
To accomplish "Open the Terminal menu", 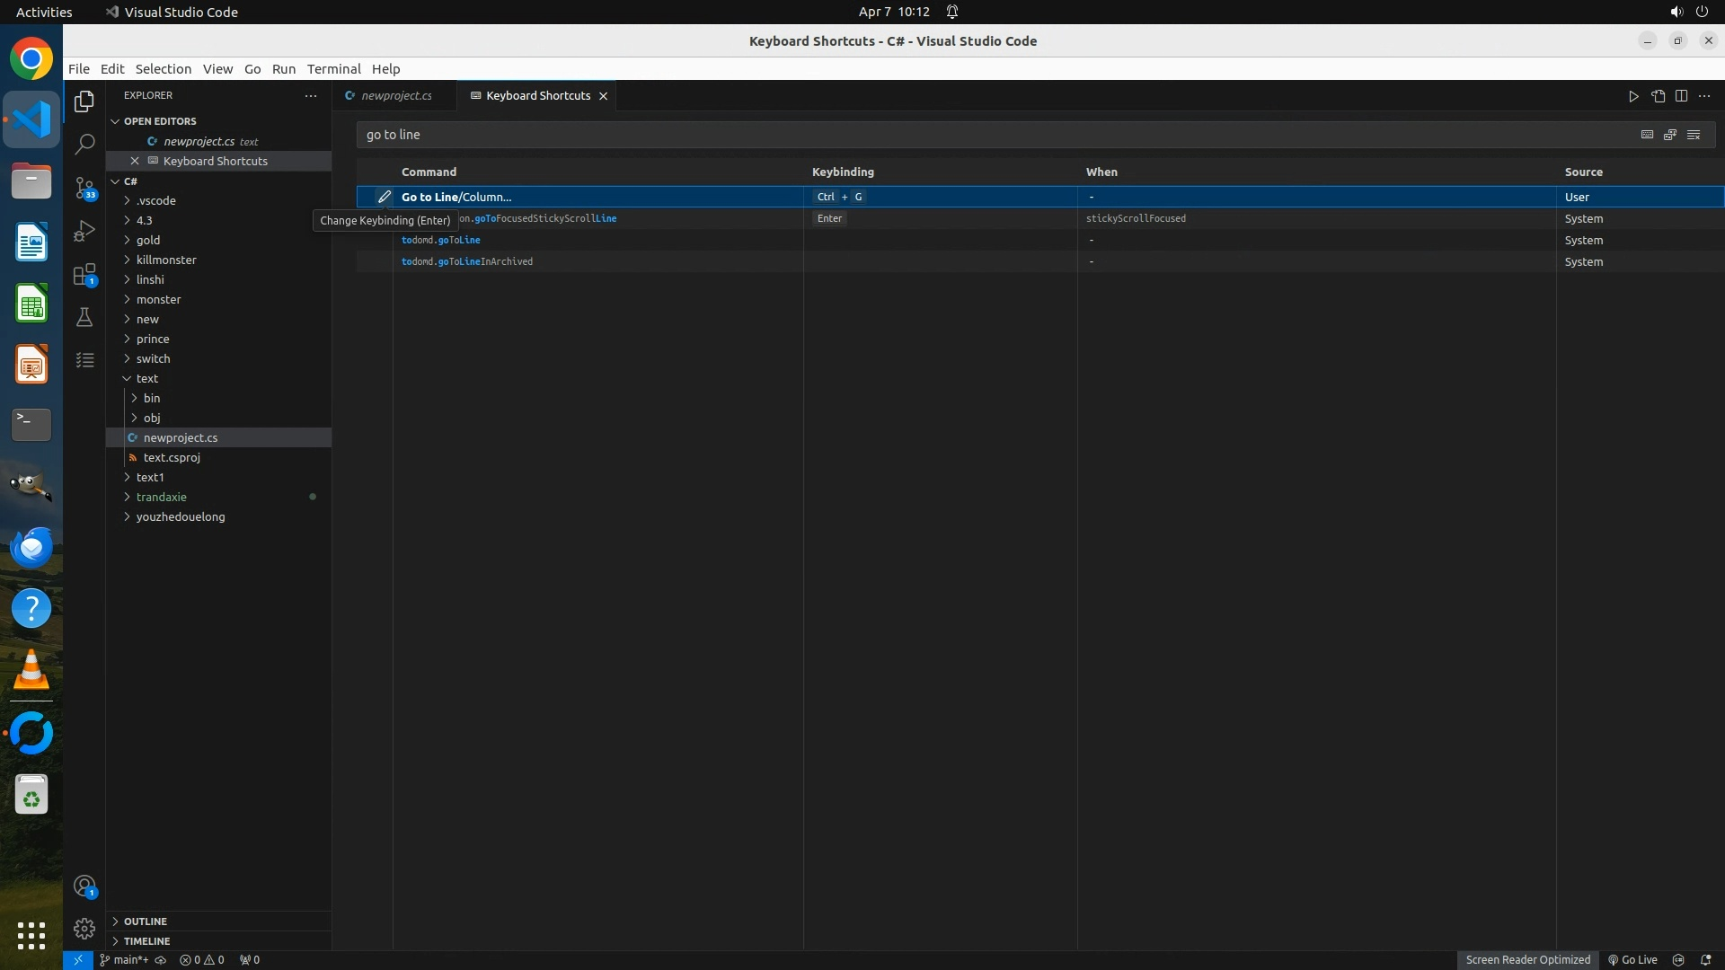I will (333, 69).
